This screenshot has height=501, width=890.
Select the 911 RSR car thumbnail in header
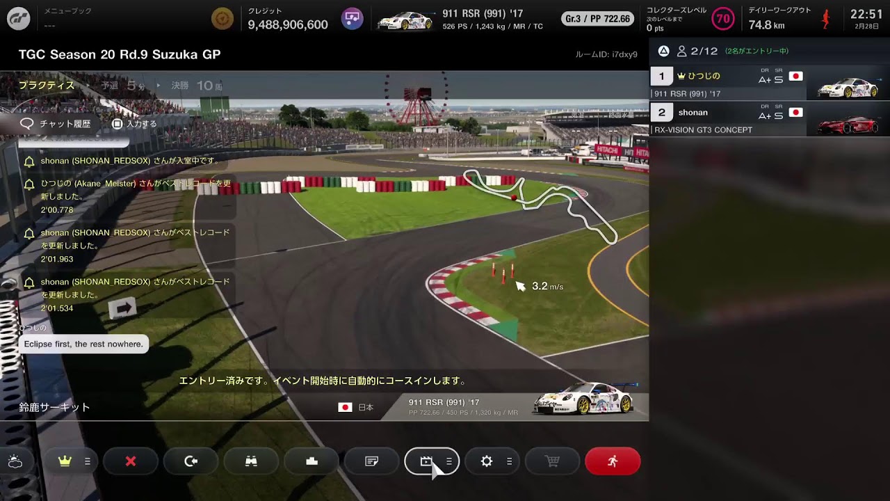point(405,20)
